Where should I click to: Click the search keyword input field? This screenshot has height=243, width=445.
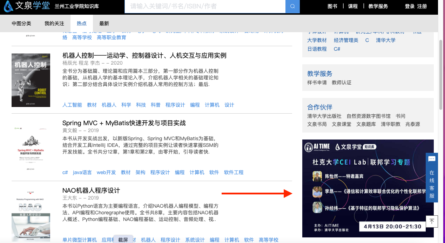click(205, 6)
